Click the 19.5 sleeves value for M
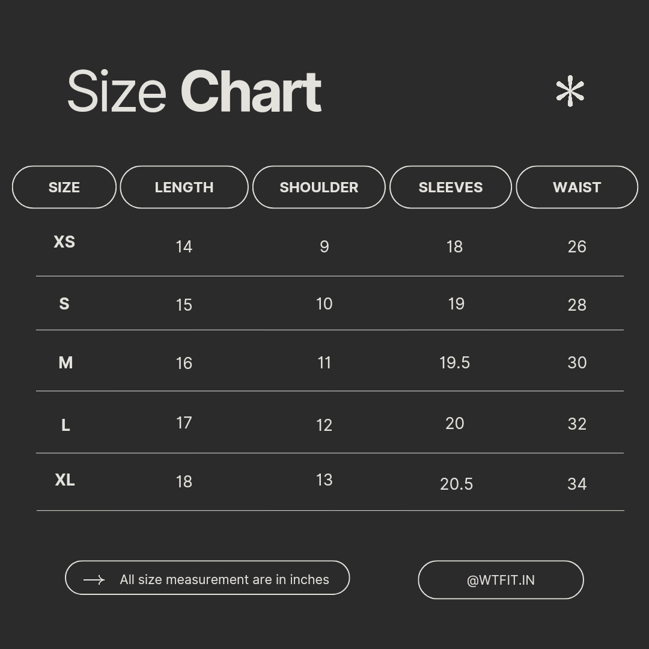 pos(454,363)
